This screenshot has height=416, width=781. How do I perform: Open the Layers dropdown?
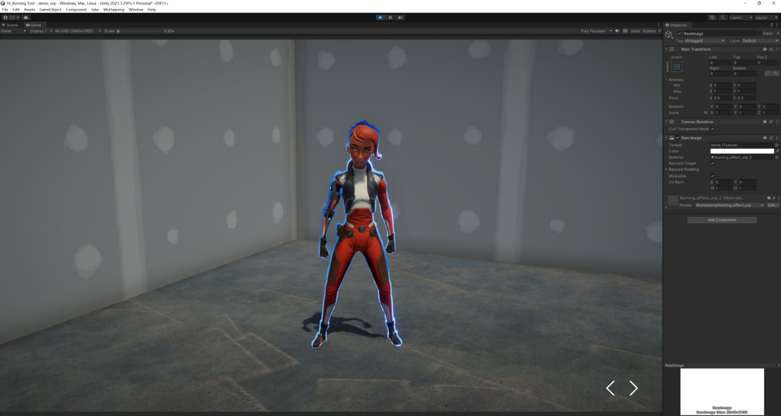741,18
